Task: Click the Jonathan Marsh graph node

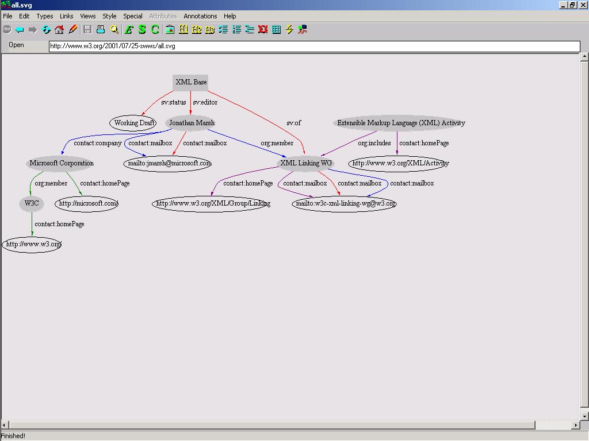Action: click(x=192, y=123)
